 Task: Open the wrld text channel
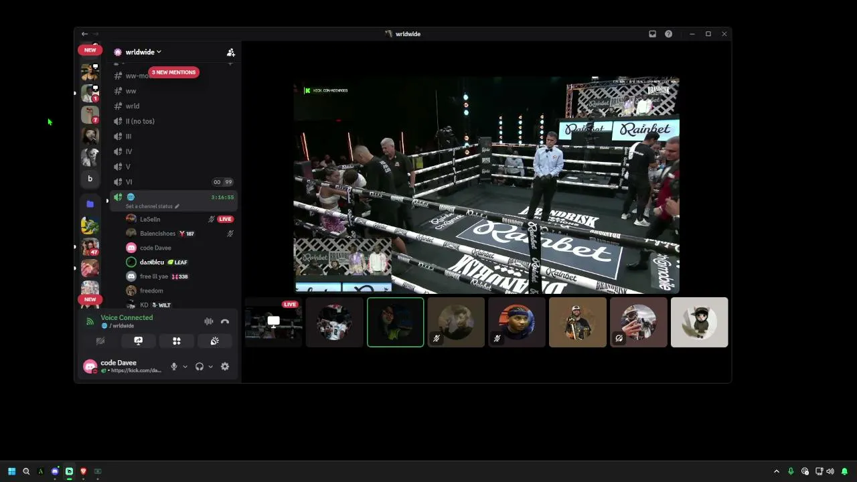click(173, 106)
